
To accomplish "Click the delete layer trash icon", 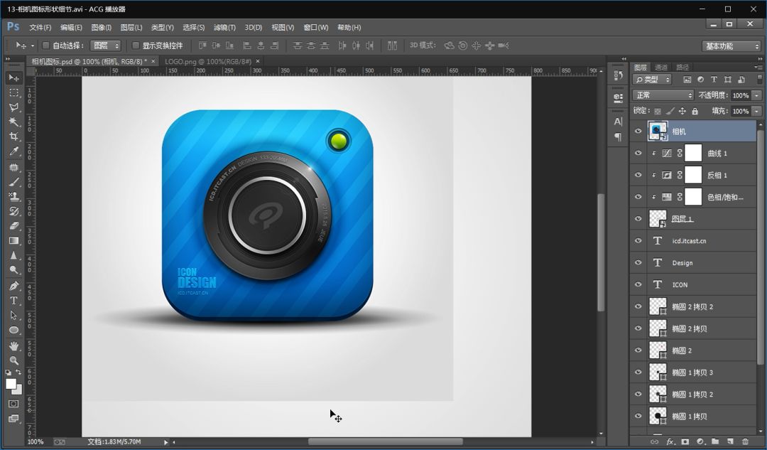I will [745, 441].
